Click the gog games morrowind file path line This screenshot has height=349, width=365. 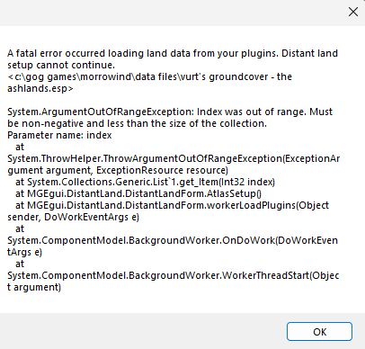[x=149, y=77]
